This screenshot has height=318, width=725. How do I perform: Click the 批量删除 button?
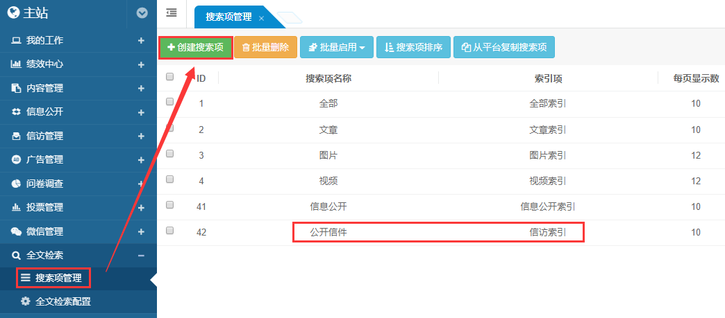click(x=265, y=47)
